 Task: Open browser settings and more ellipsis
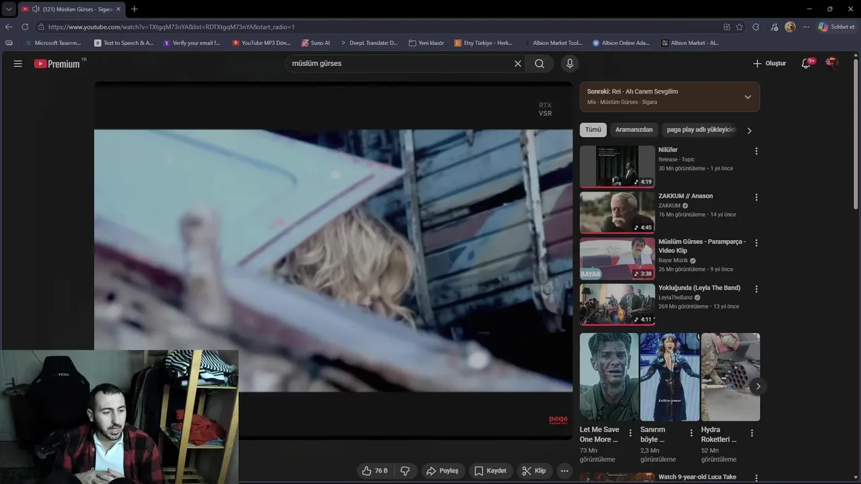[x=806, y=27]
